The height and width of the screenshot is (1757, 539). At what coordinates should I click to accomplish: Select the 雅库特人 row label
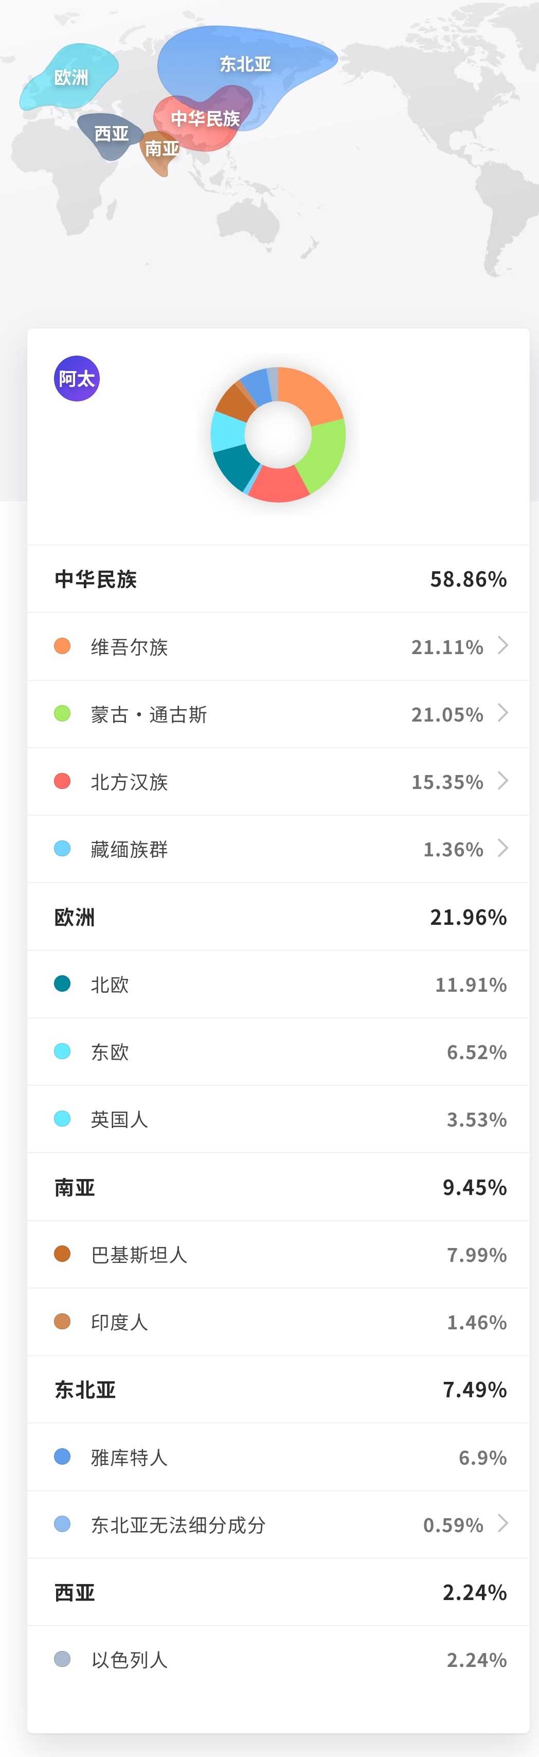click(x=129, y=1457)
